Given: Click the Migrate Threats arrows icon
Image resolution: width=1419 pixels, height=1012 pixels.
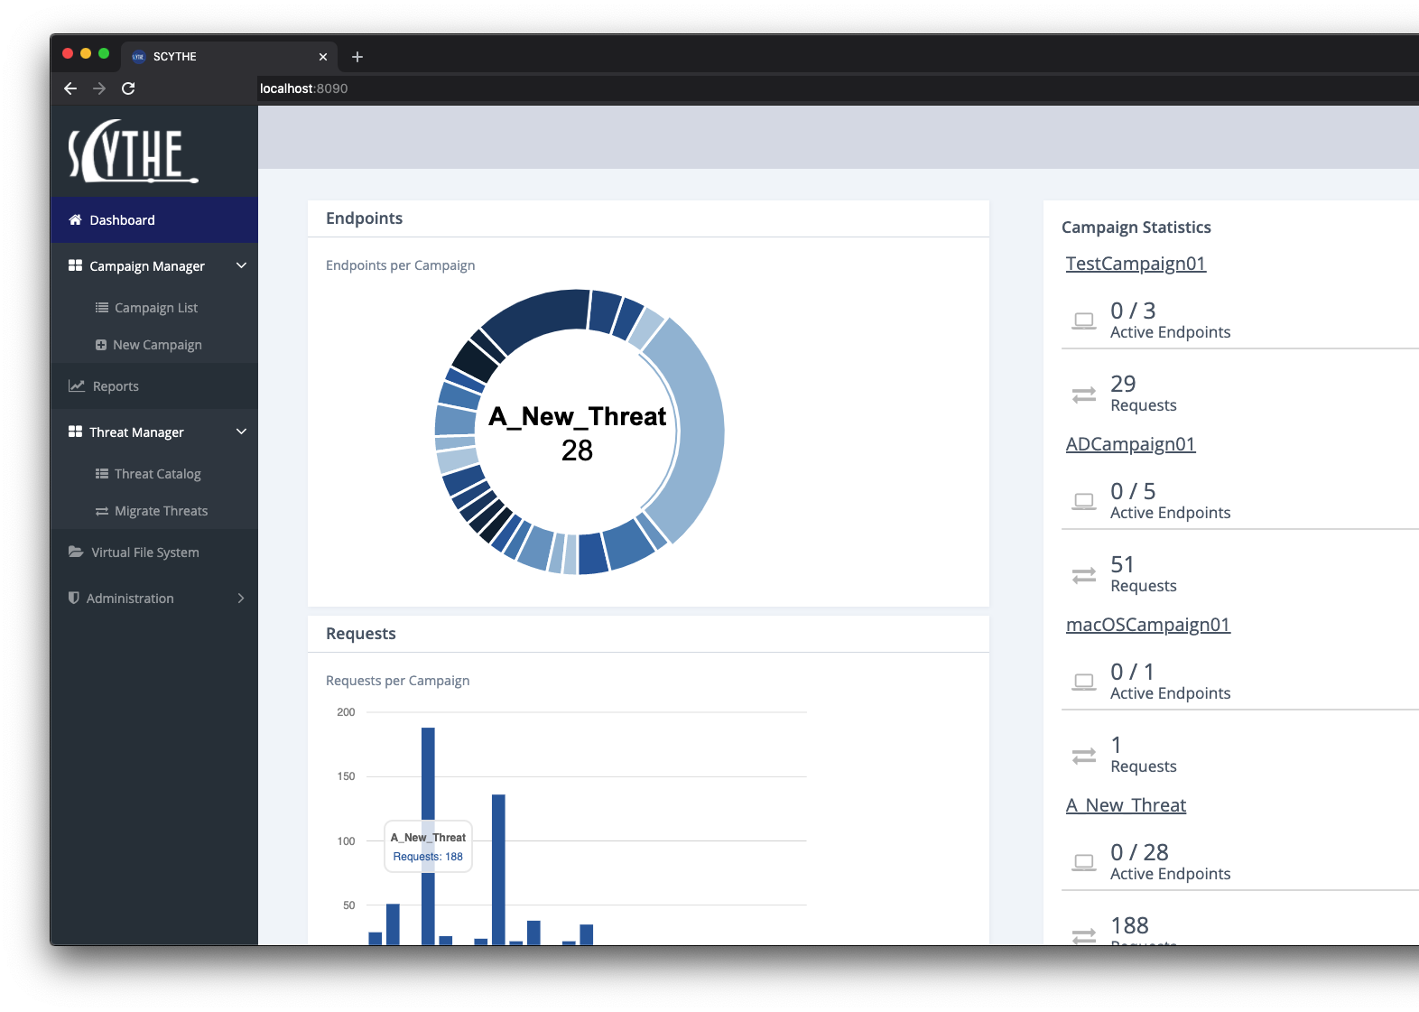Looking at the screenshot, I should coord(102,512).
